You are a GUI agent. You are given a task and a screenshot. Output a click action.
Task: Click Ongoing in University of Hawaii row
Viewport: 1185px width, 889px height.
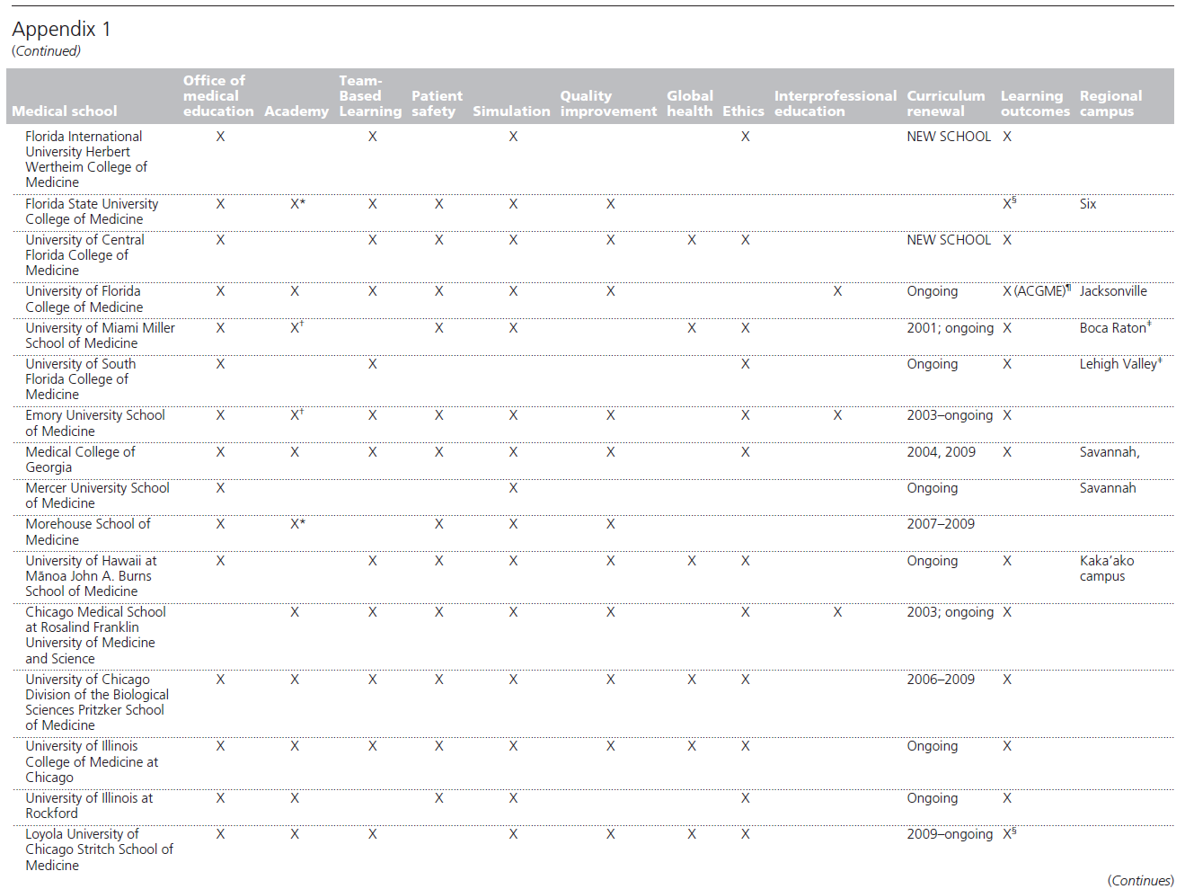click(x=932, y=561)
